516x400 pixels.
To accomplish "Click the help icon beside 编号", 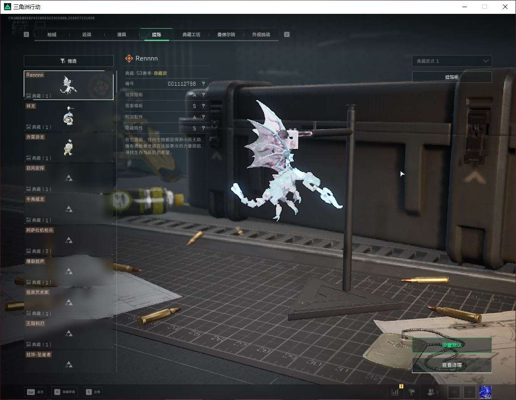I will [203, 84].
